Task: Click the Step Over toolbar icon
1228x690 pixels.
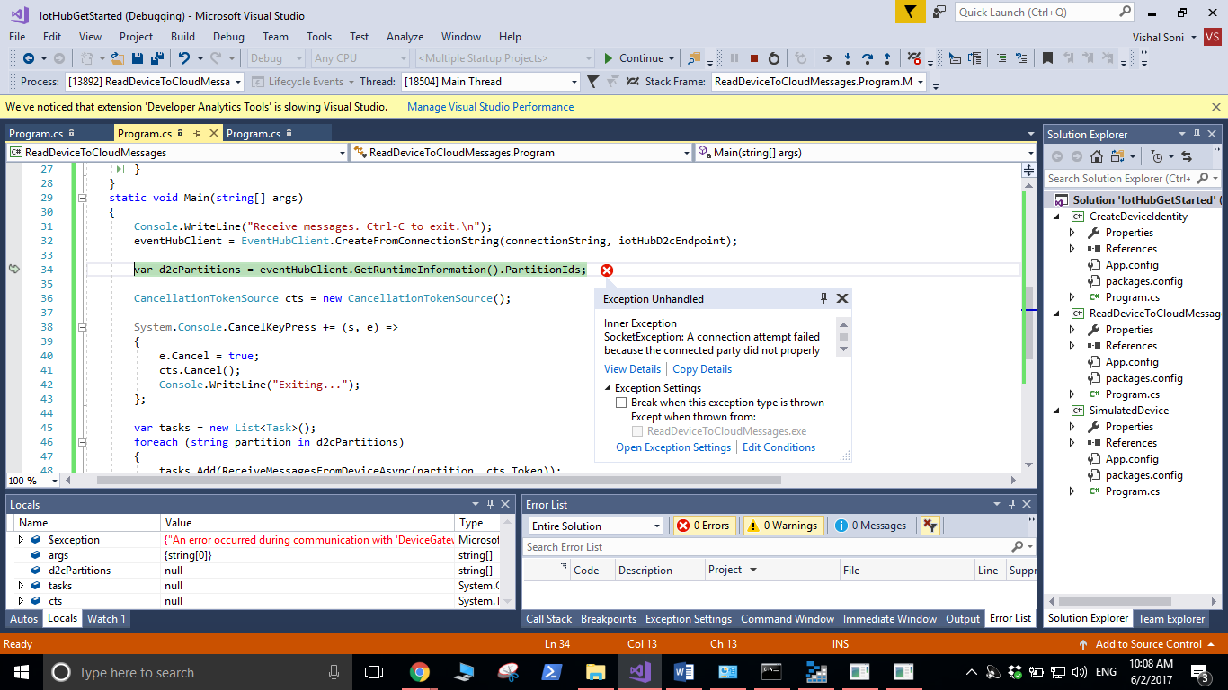Action: click(868, 58)
